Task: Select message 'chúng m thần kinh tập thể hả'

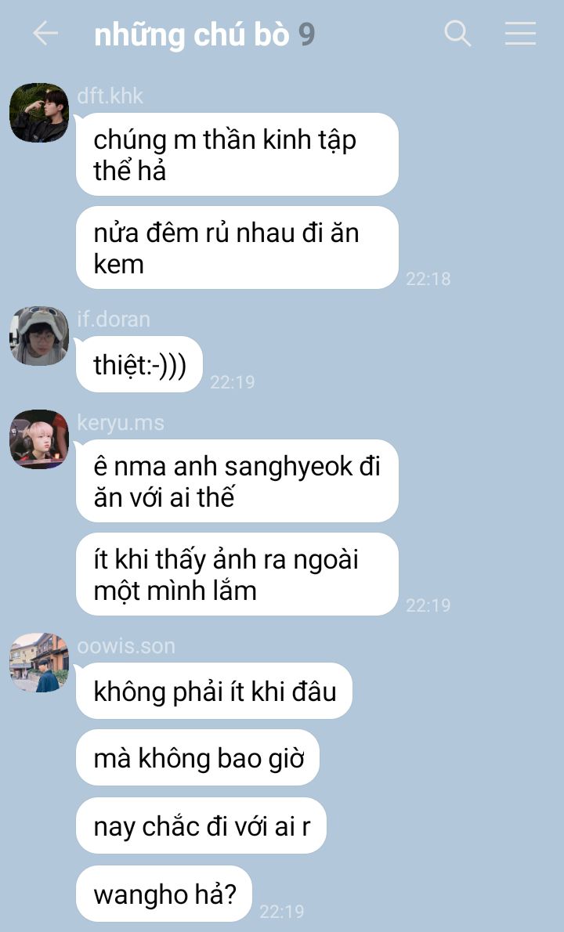Action: pyautogui.click(x=237, y=154)
